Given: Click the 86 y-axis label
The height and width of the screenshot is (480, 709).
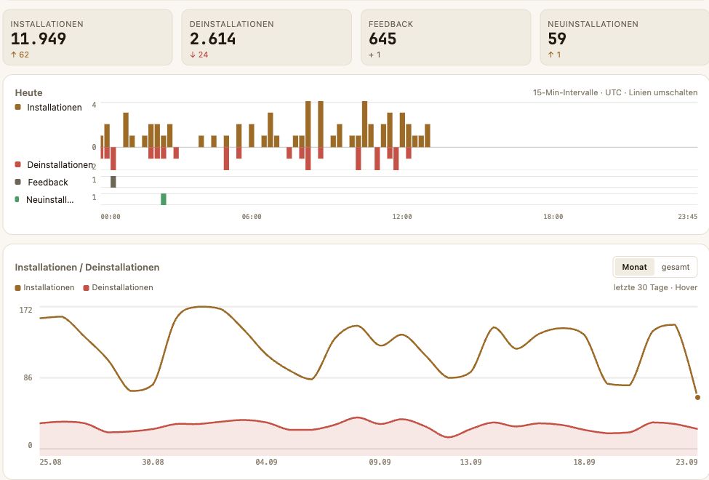Looking at the screenshot, I should click(28, 377).
